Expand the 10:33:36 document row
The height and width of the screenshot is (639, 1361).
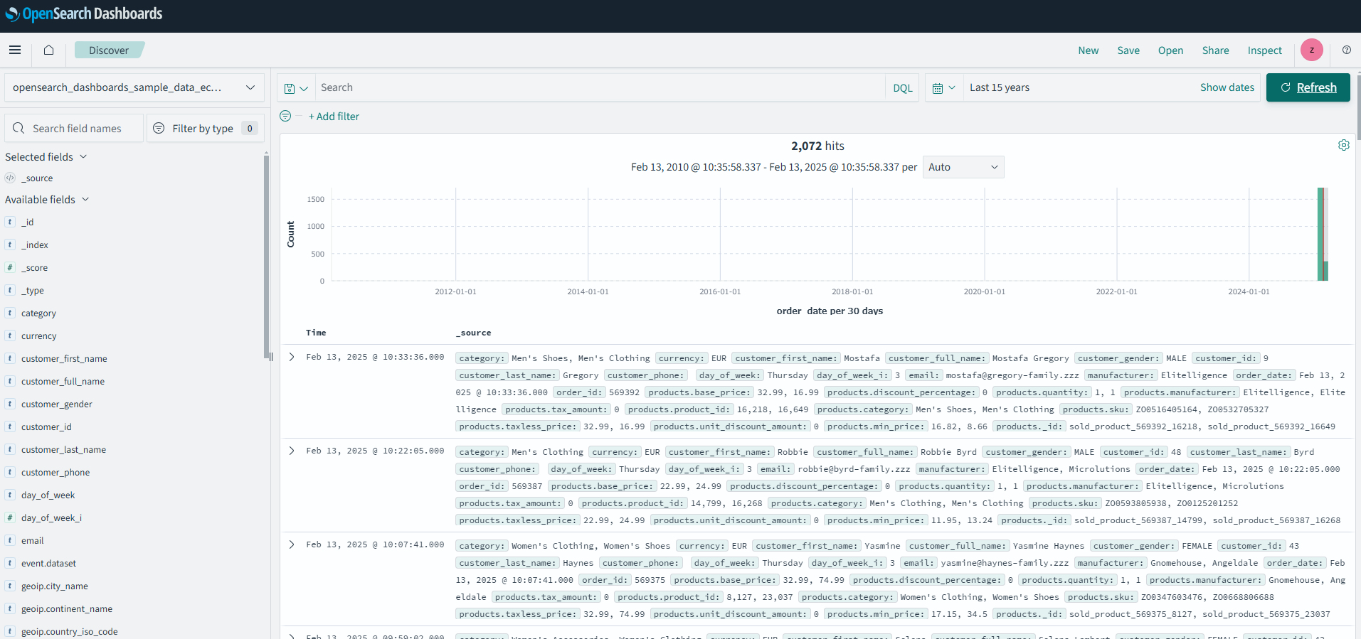(292, 357)
